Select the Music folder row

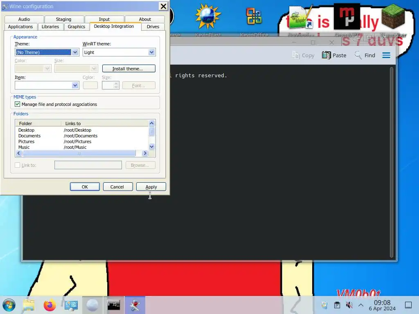pos(82,147)
